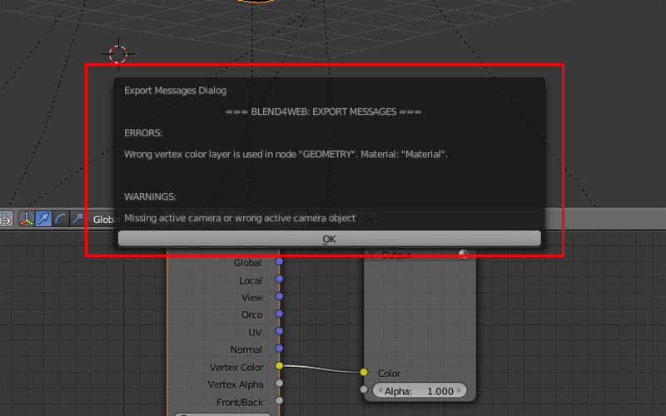Image resolution: width=666 pixels, height=416 pixels.
Task: Collapse the Output node with its triangle
Action: pyautogui.click(x=373, y=255)
